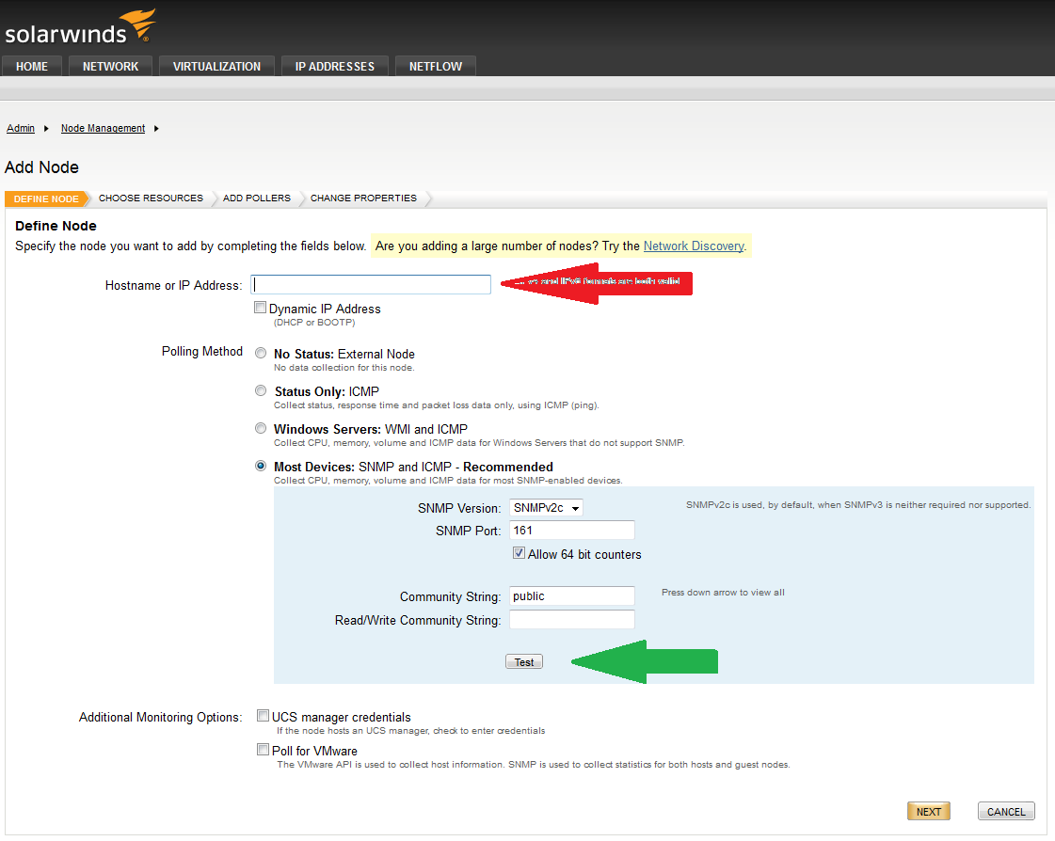Select the CHOOSE RESOURCES wizard step

[x=151, y=198]
